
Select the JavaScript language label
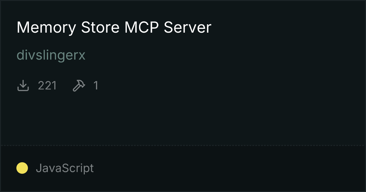coord(65,168)
